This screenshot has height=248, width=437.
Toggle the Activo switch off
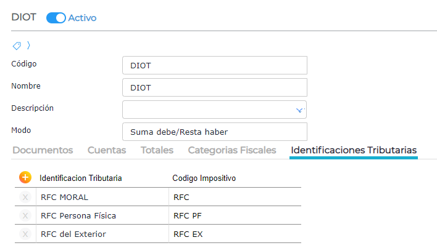pyautogui.click(x=56, y=18)
